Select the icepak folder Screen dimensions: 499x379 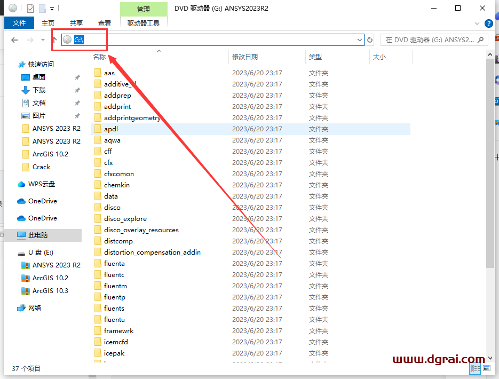[114, 353]
